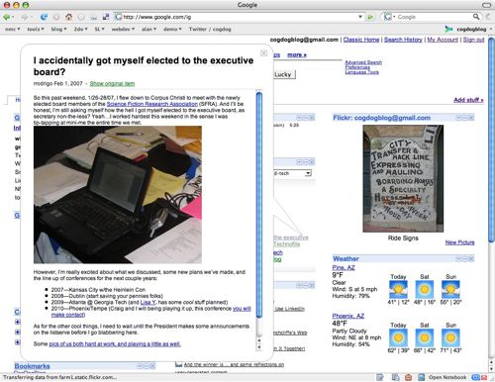
Task: Open the cogdogblog toolbar dropdown
Action: (490, 29)
